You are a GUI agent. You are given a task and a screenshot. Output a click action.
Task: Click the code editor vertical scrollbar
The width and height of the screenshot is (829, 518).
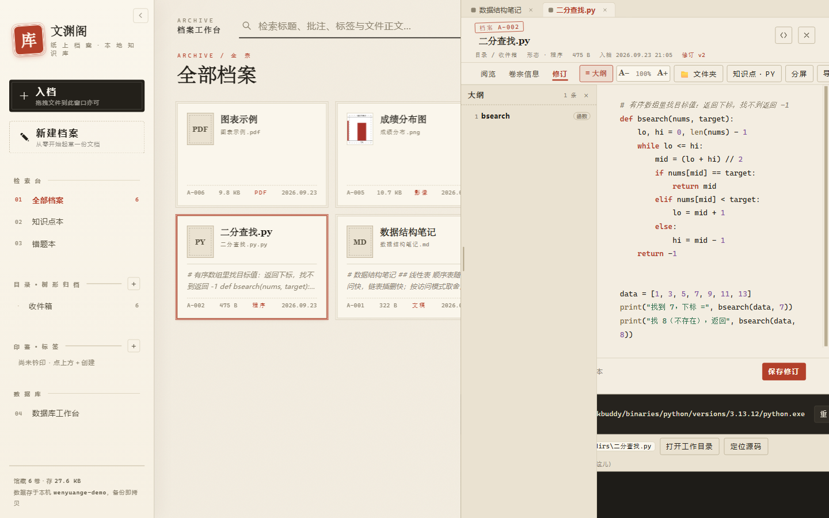[826, 216]
